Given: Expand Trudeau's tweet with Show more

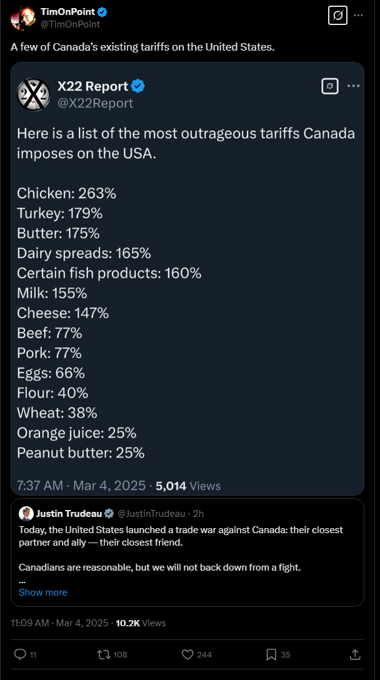Looking at the screenshot, I should tap(43, 592).
